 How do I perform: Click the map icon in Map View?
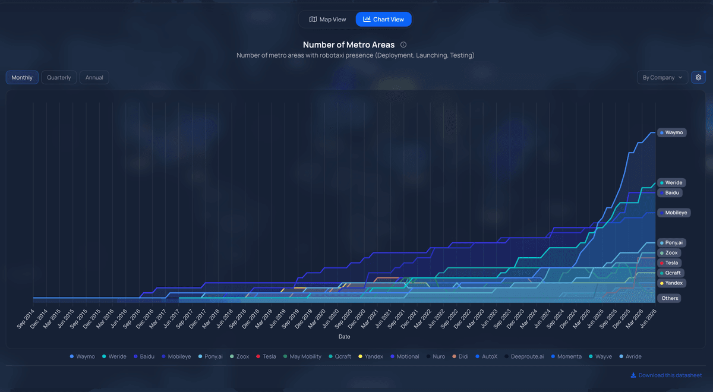pos(313,20)
